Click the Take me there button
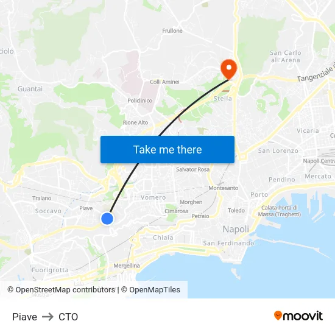 point(167,150)
